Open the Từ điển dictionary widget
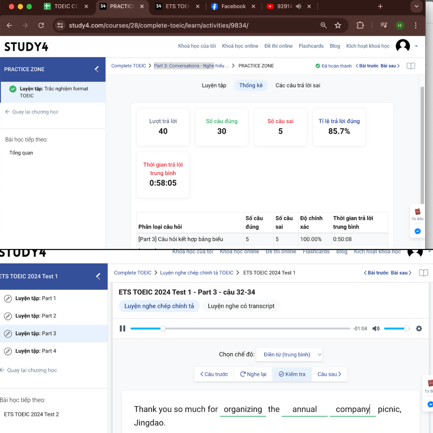 (x=417, y=214)
